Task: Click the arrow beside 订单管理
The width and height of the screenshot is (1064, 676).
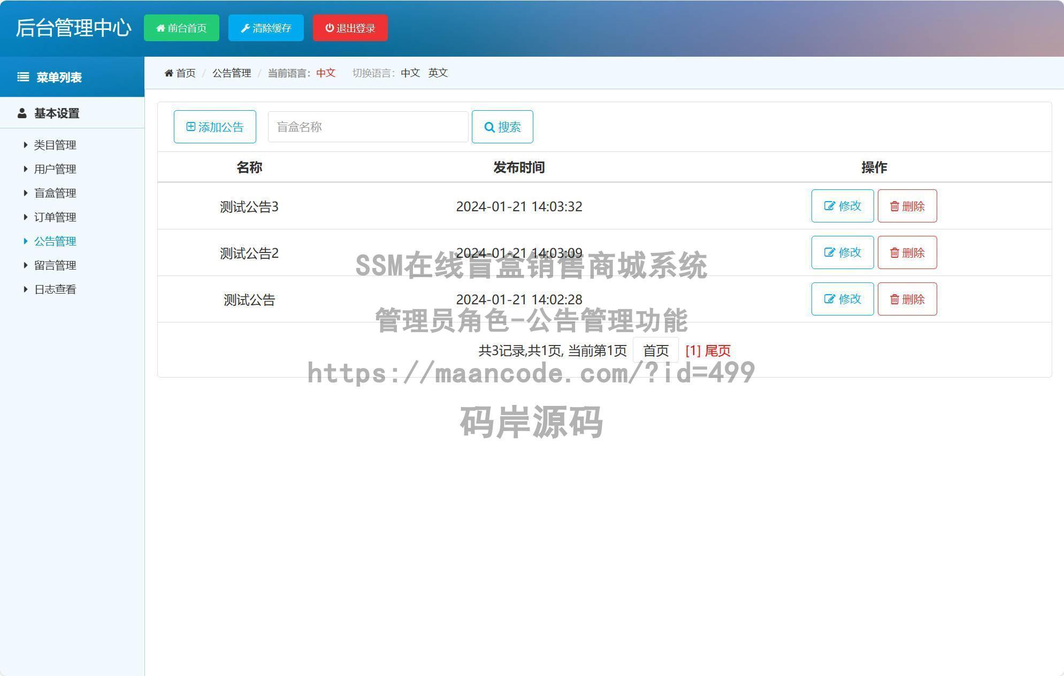Action: pyautogui.click(x=26, y=217)
